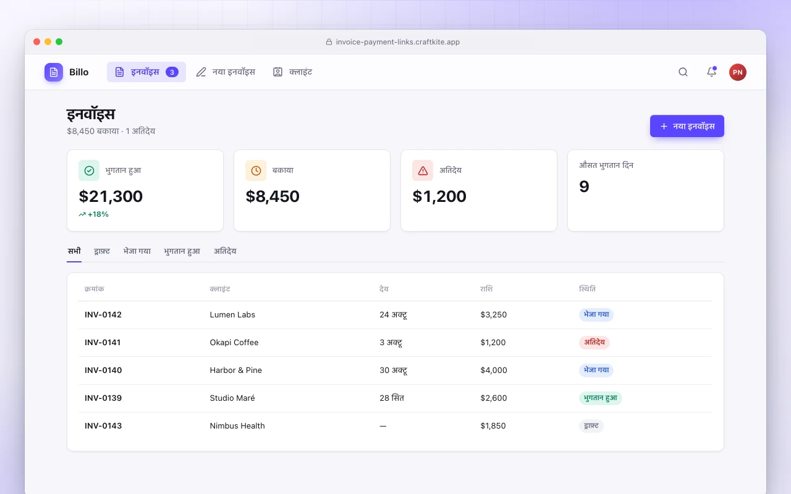The width and height of the screenshot is (791, 494).
Task: Click the क्रमांक column header
Action: (x=95, y=289)
